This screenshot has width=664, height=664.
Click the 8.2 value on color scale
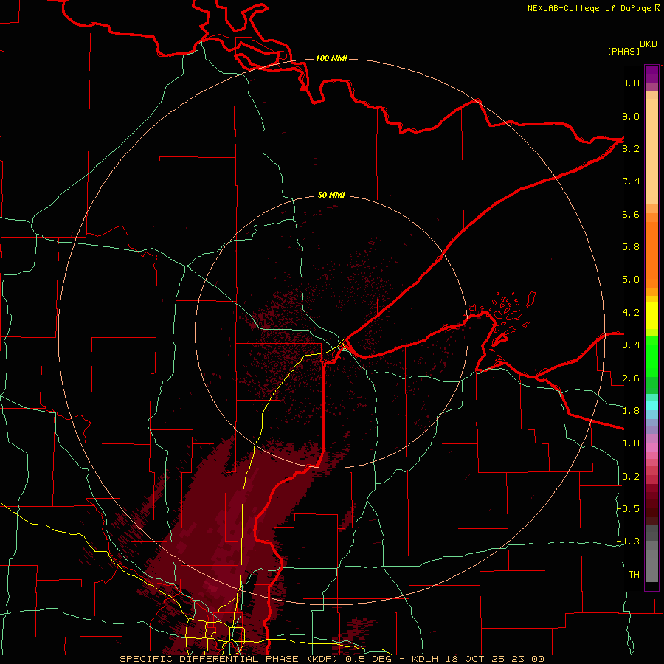(631, 148)
